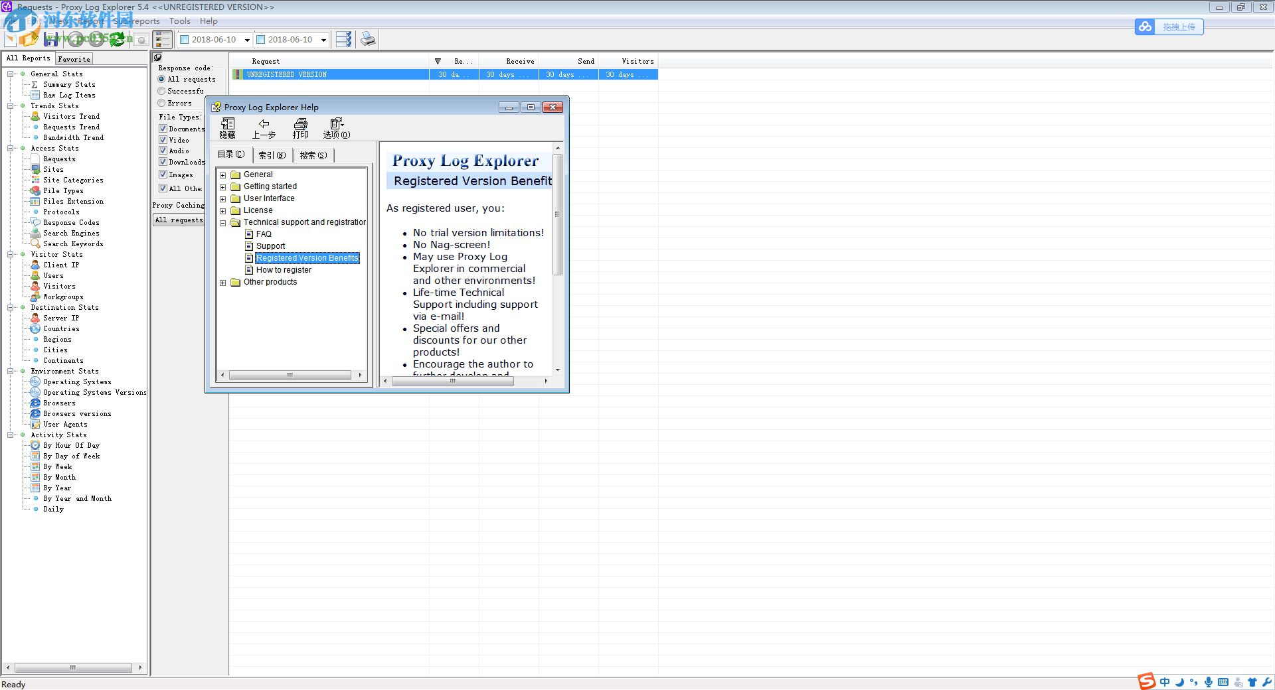Click the Sogou input icon in system tray

(1147, 681)
